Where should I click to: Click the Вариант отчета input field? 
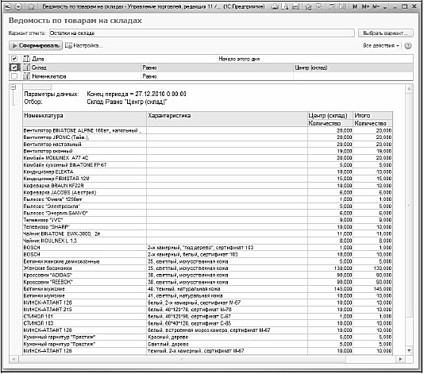tap(202, 33)
